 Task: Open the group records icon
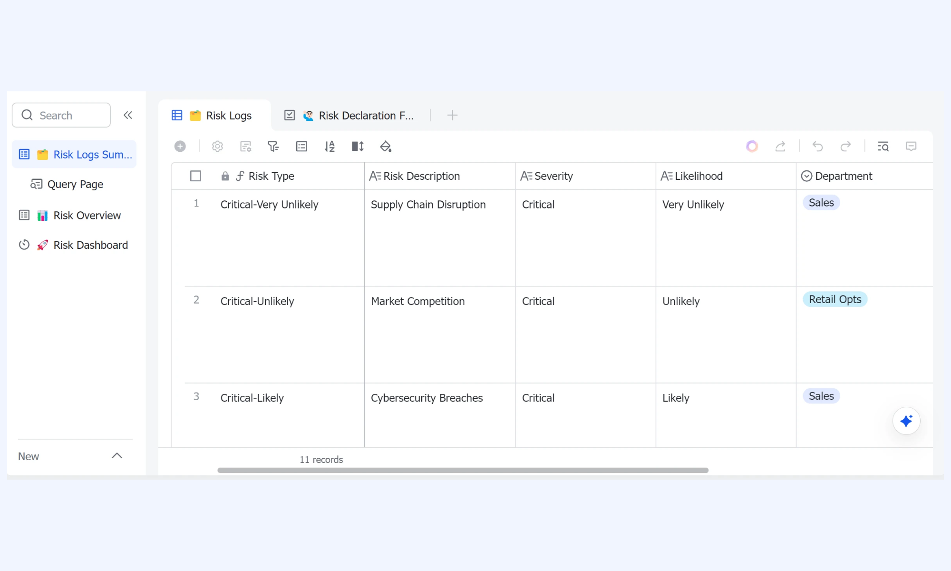[x=301, y=146]
